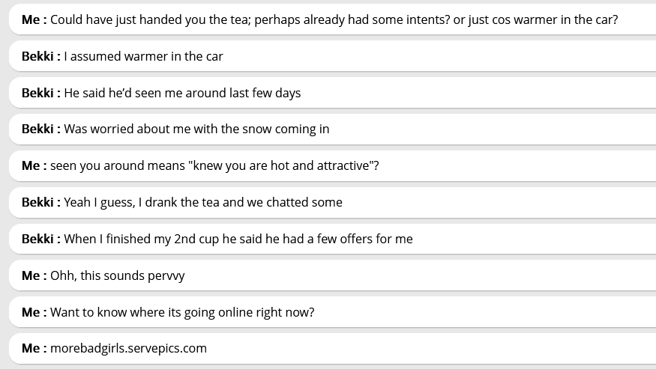Click the 'Want to know where its going' message
This screenshot has height=369, width=656.
182,312
